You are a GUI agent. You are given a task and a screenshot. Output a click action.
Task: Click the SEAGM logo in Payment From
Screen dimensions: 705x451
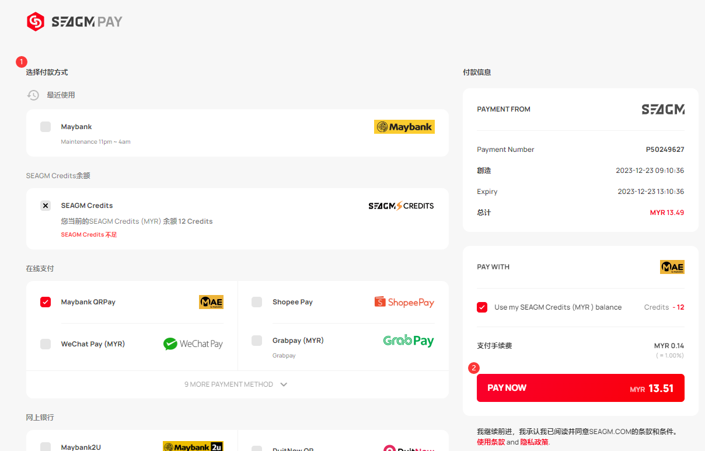[x=663, y=109]
